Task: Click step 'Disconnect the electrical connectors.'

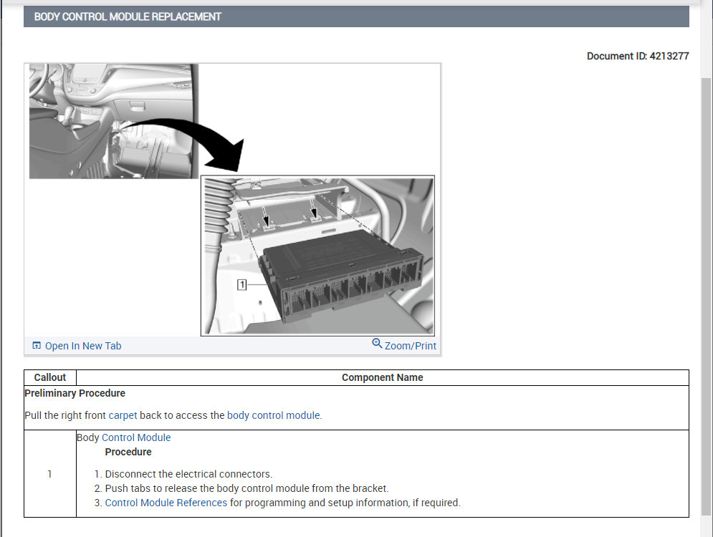Action: click(188, 474)
